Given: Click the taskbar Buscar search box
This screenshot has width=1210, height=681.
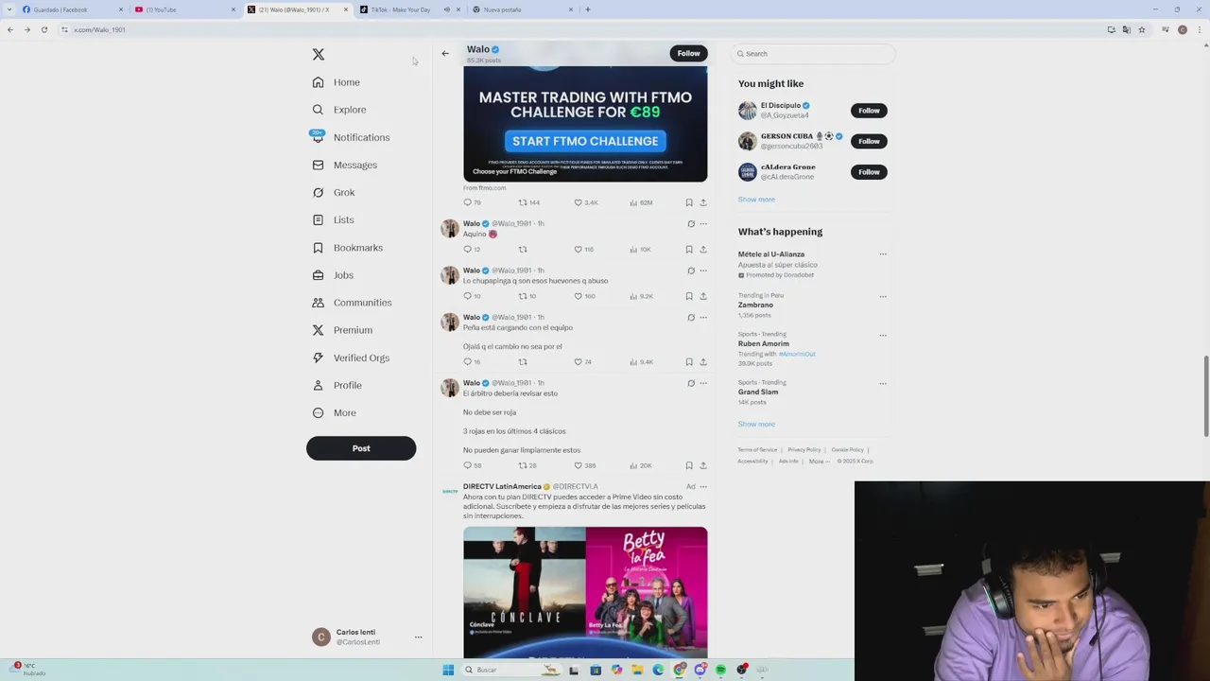Looking at the screenshot, I should click(510, 670).
